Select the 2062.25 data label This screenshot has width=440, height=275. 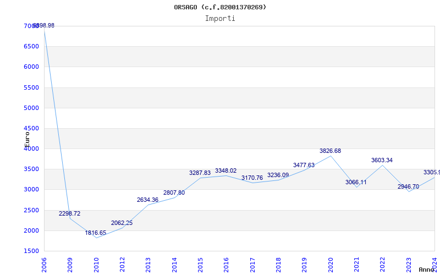pyautogui.click(x=122, y=223)
